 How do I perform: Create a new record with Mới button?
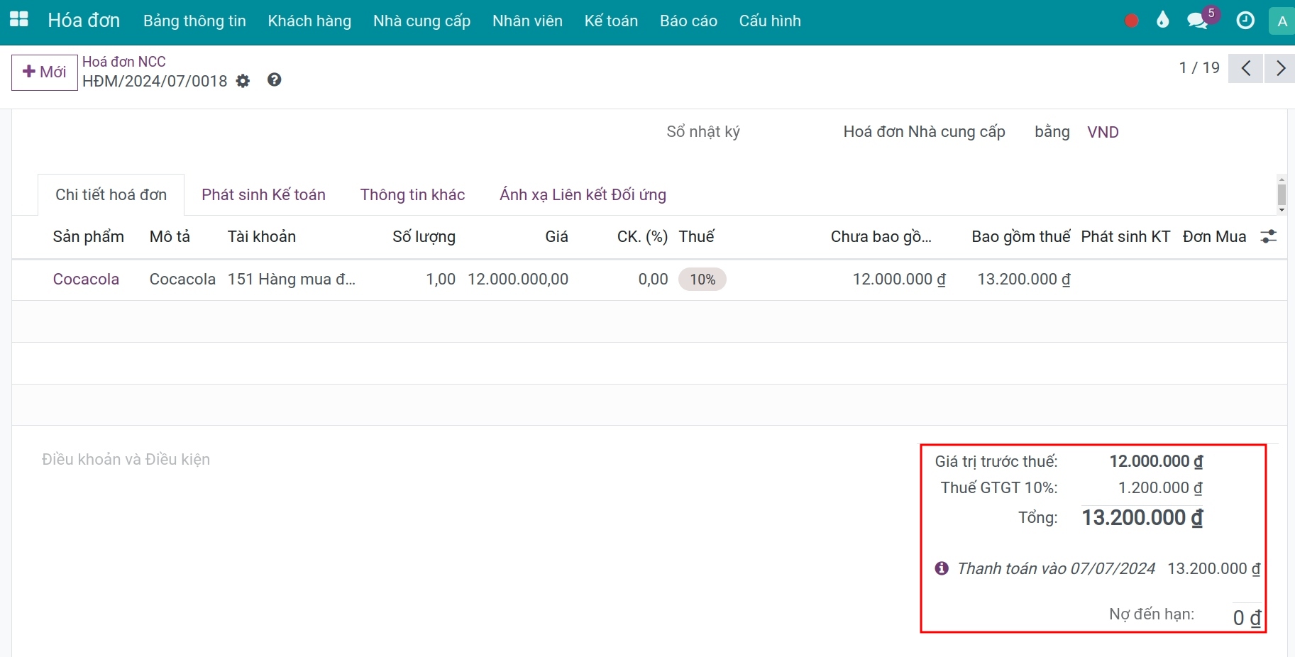tap(45, 72)
